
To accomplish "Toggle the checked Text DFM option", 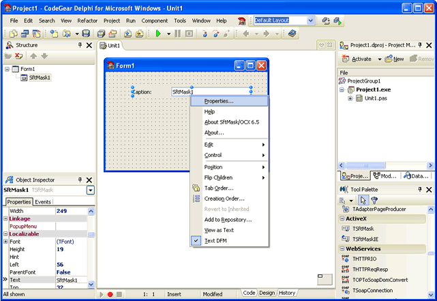I will click(x=230, y=241).
